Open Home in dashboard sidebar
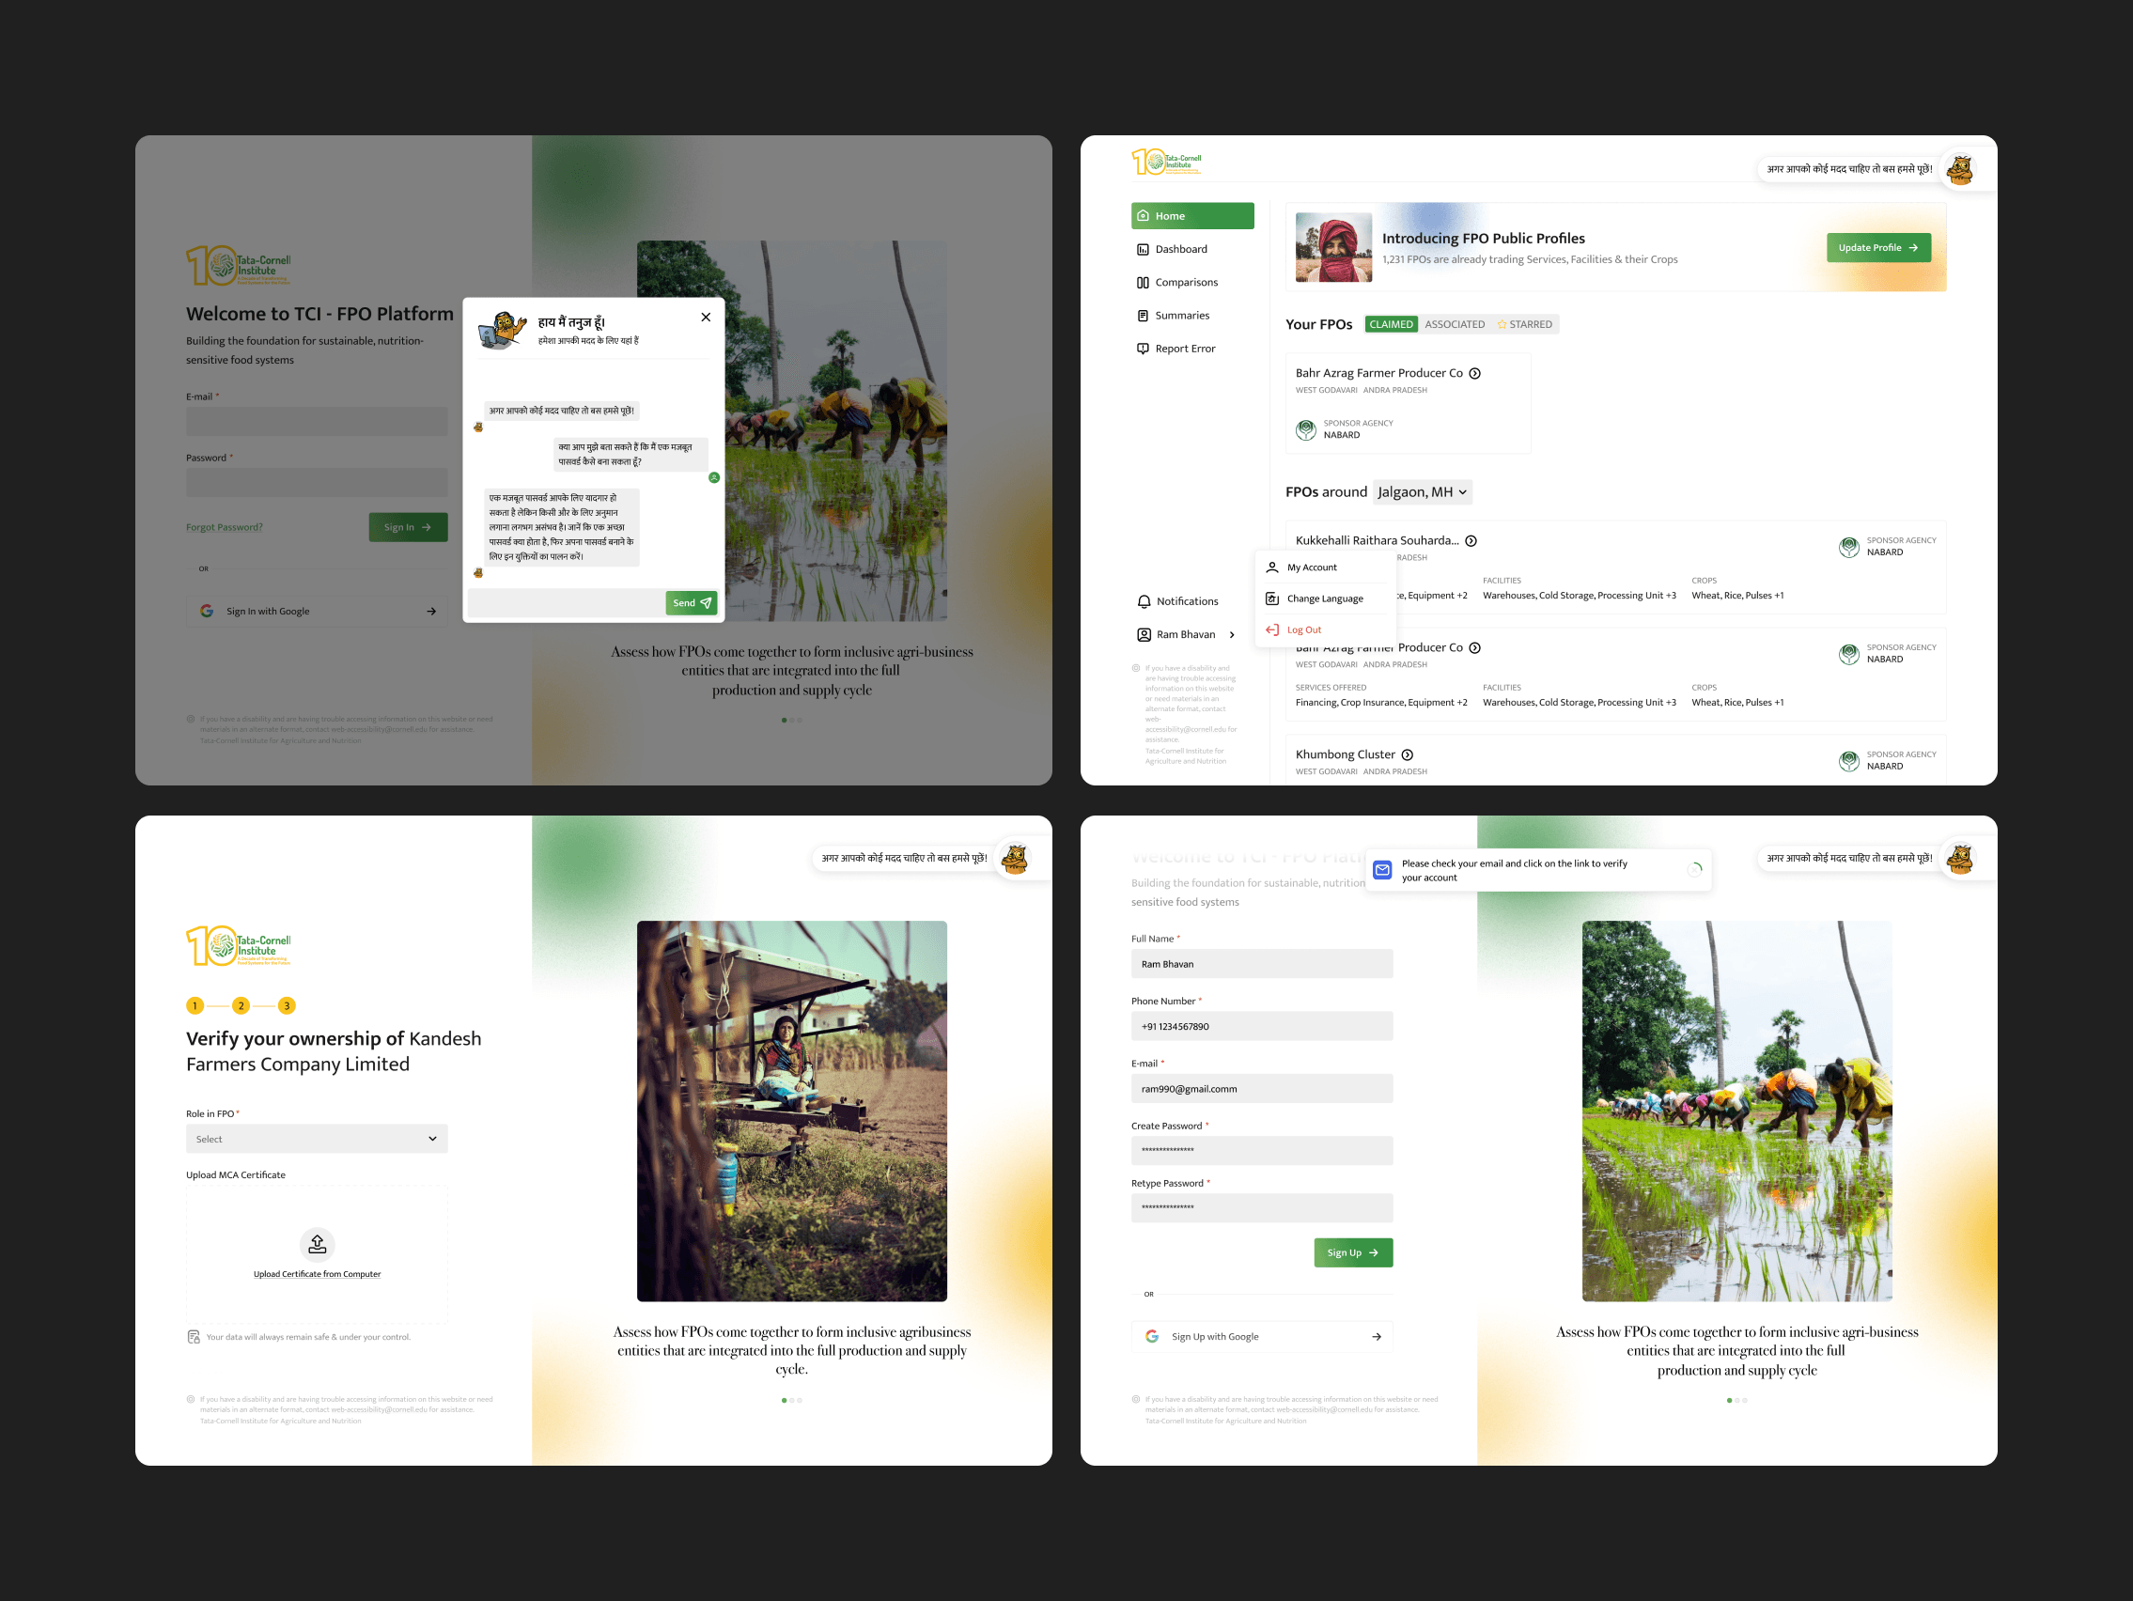 (1192, 216)
